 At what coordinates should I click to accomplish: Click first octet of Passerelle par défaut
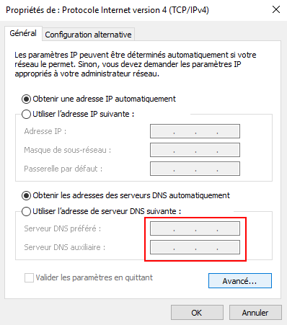(162, 169)
